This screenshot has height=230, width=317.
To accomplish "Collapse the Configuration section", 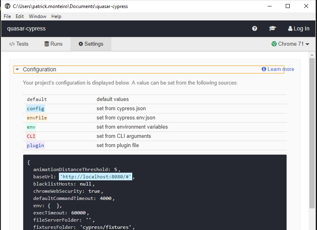I will tap(17, 69).
